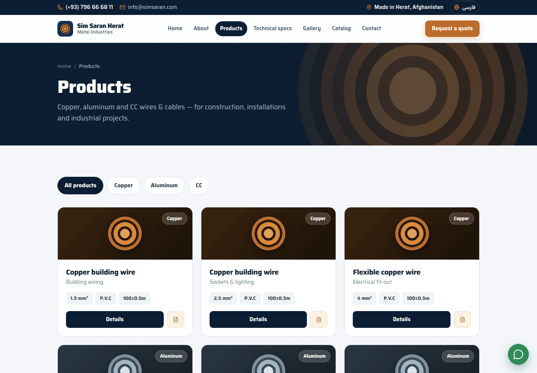
Task: Click 100±0.5m tag on Building wiring card
Action: pos(134,298)
